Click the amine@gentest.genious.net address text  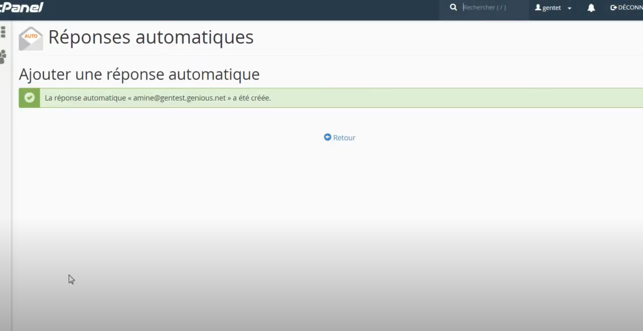[179, 98]
